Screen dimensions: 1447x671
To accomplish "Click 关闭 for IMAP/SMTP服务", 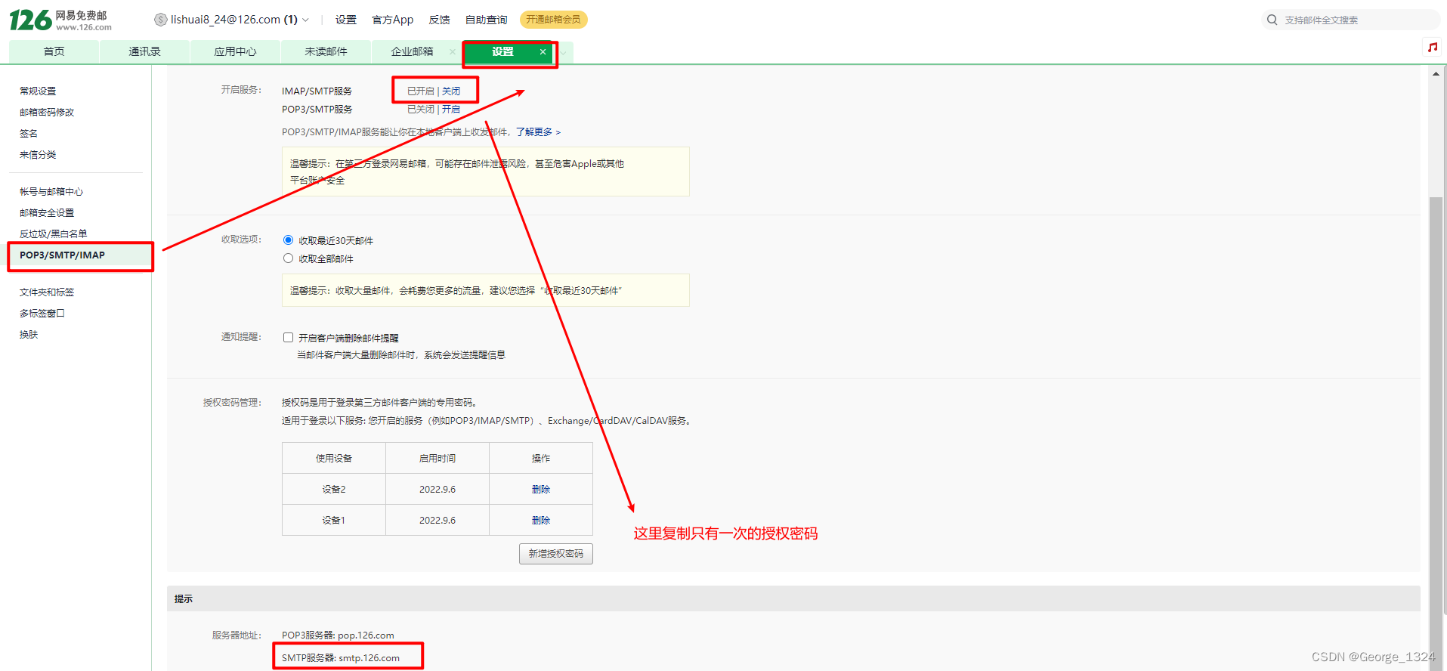I will click(x=451, y=91).
